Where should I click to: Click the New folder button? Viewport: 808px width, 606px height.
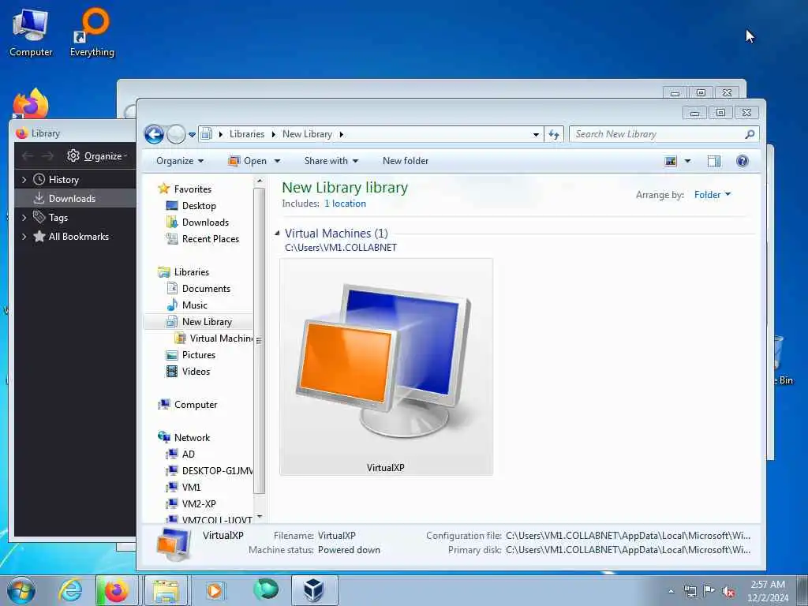point(406,161)
